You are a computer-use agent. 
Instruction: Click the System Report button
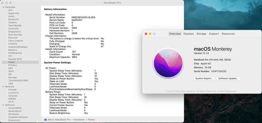[204, 78]
